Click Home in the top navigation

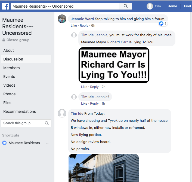pyautogui.click(x=172, y=6)
